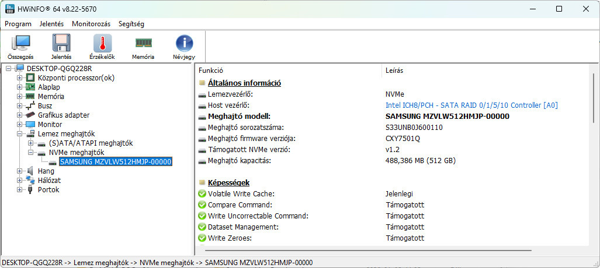600x268 pixels.
Task: Click the computer icon beside DESKTOP-QGQ228R
Action: pos(20,68)
